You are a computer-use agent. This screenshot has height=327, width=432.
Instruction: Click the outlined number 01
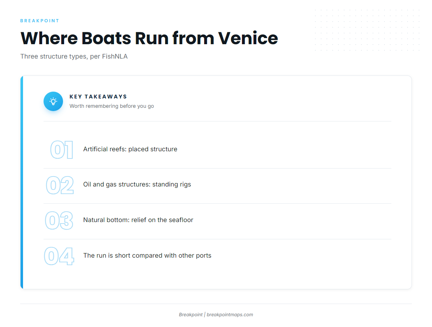click(x=62, y=150)
